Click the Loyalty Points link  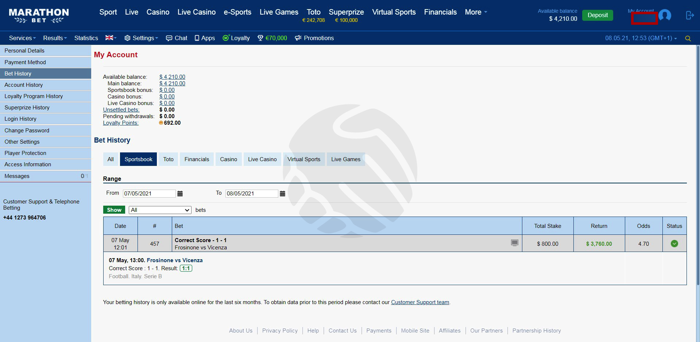pyautogui.click(x=121, y=123)
